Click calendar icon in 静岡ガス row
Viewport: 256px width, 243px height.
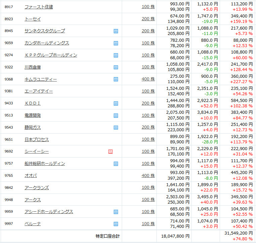click(x=116, y=128)
